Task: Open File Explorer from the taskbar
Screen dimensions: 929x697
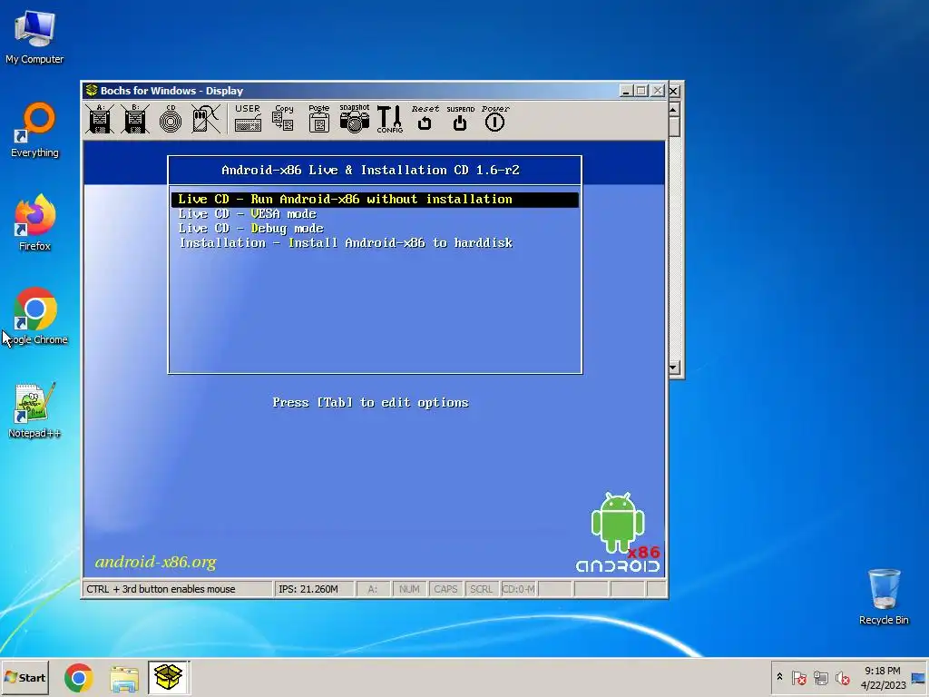Action: point(124,677)
